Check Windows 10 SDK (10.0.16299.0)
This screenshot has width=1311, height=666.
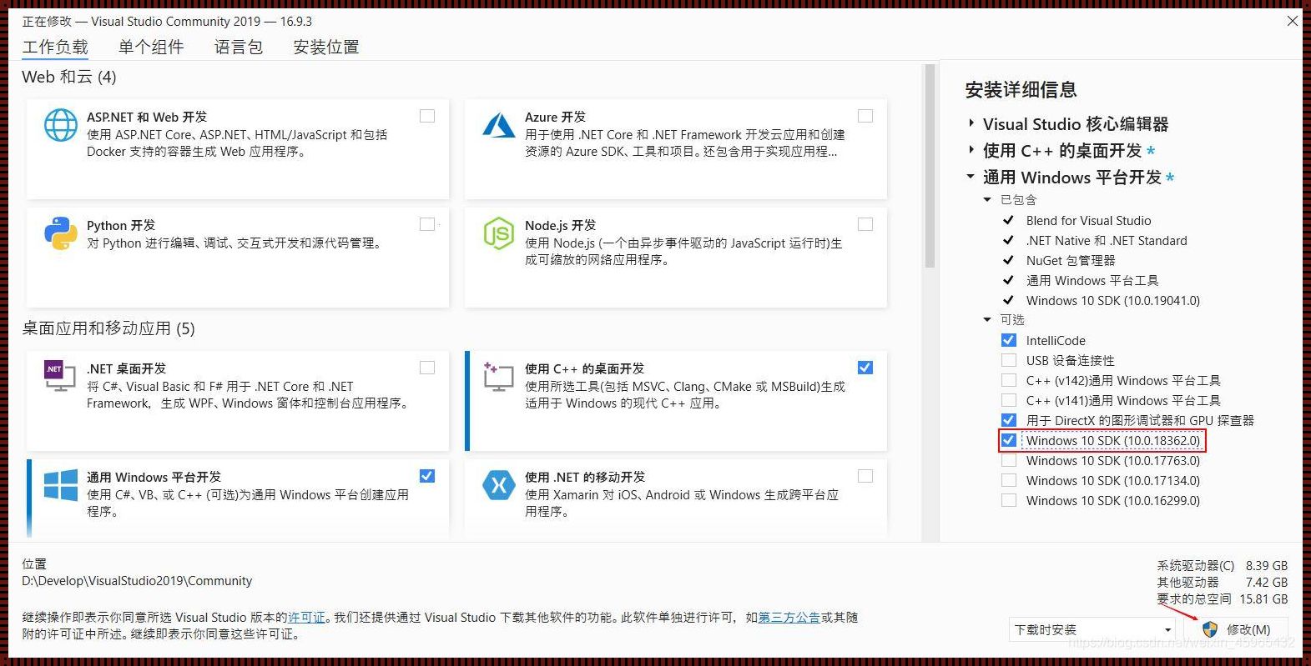(1009, 500)
